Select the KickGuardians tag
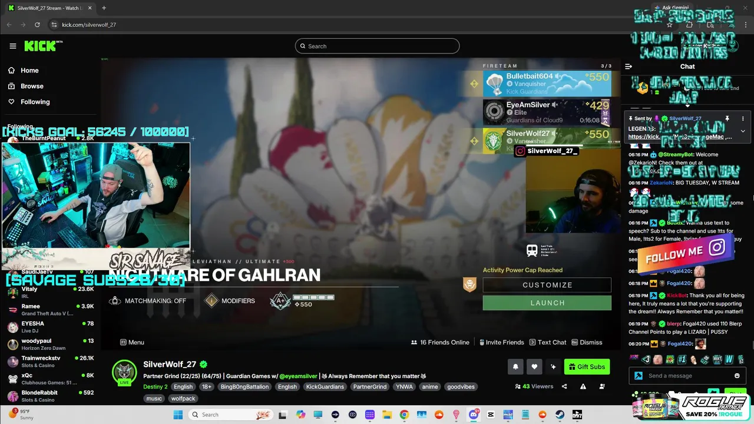The height and width of the screenshot is (424, 754). pos(325,387)
